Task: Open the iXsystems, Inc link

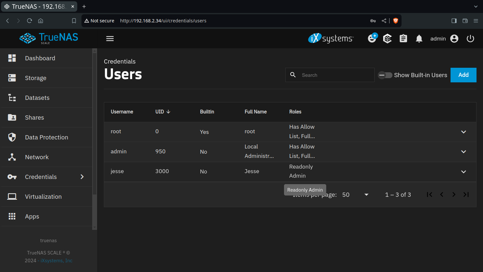Action: click(56, 261)
